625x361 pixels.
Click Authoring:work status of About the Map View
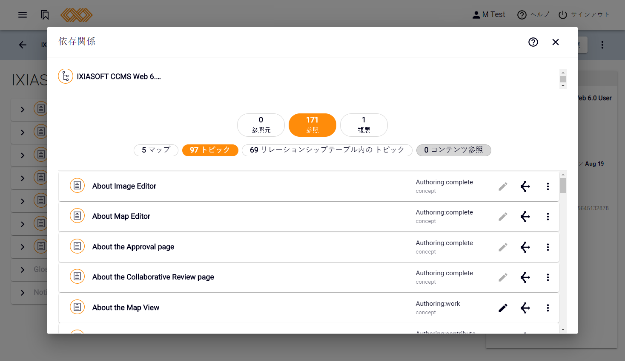[x=438, y=304]
